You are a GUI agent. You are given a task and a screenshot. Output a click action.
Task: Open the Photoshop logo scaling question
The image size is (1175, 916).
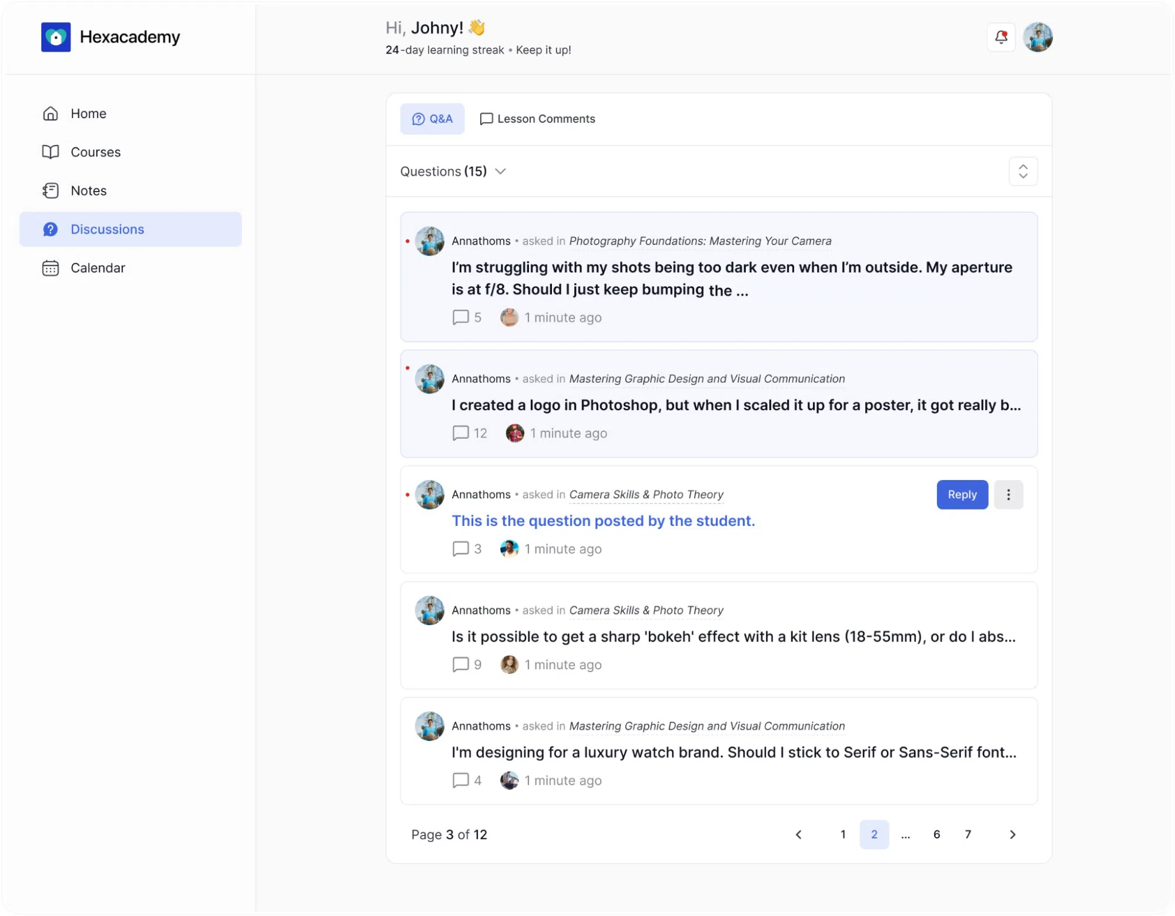(x=736, y=405)
